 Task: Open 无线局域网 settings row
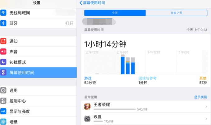tap(38, 13)
